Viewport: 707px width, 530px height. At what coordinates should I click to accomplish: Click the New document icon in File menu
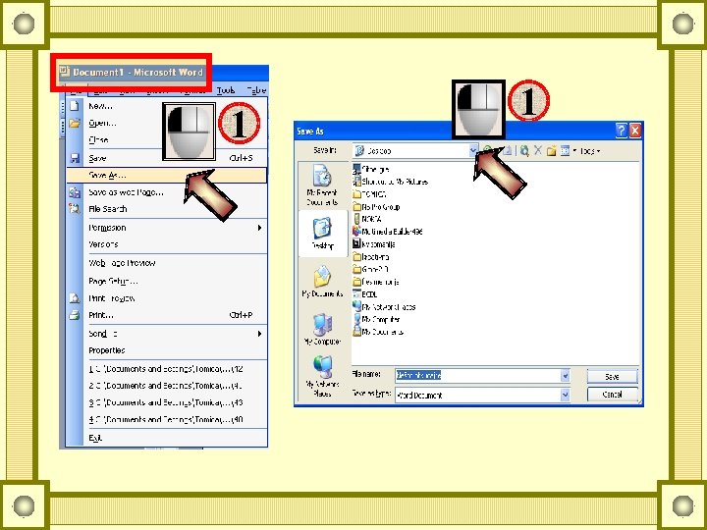tap(75, 106)
